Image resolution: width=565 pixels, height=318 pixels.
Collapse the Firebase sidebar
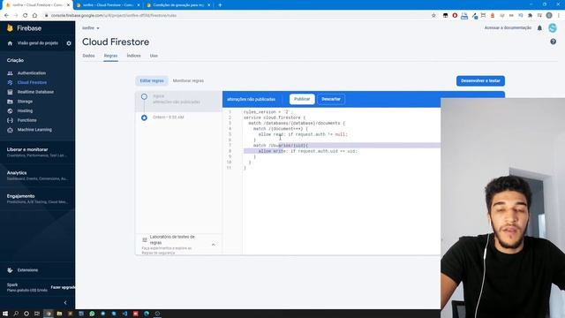(x=65, y=302)
